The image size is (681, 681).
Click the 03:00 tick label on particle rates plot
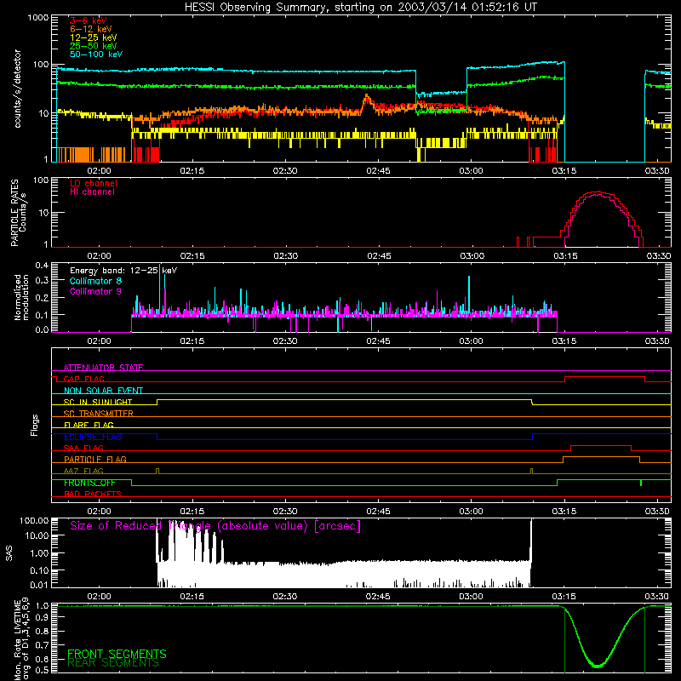coord(472,256)
